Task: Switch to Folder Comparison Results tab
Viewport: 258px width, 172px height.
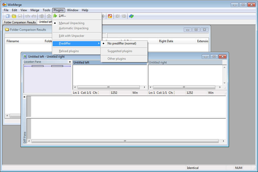Action: [x=20, y=22]
